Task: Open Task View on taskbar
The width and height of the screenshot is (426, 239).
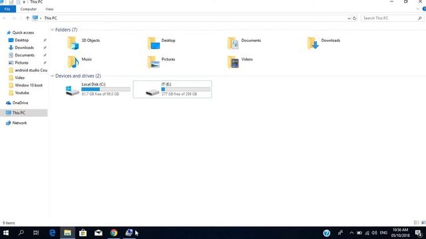Action: [x=36, y=233]
